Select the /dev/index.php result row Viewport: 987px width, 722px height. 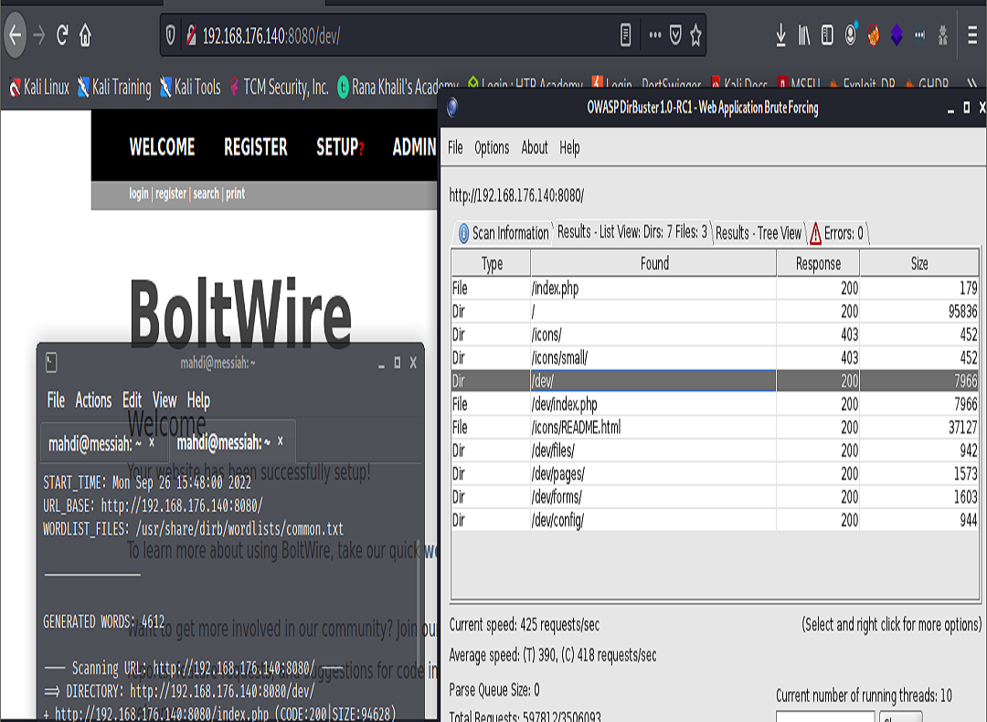(715, 404)
